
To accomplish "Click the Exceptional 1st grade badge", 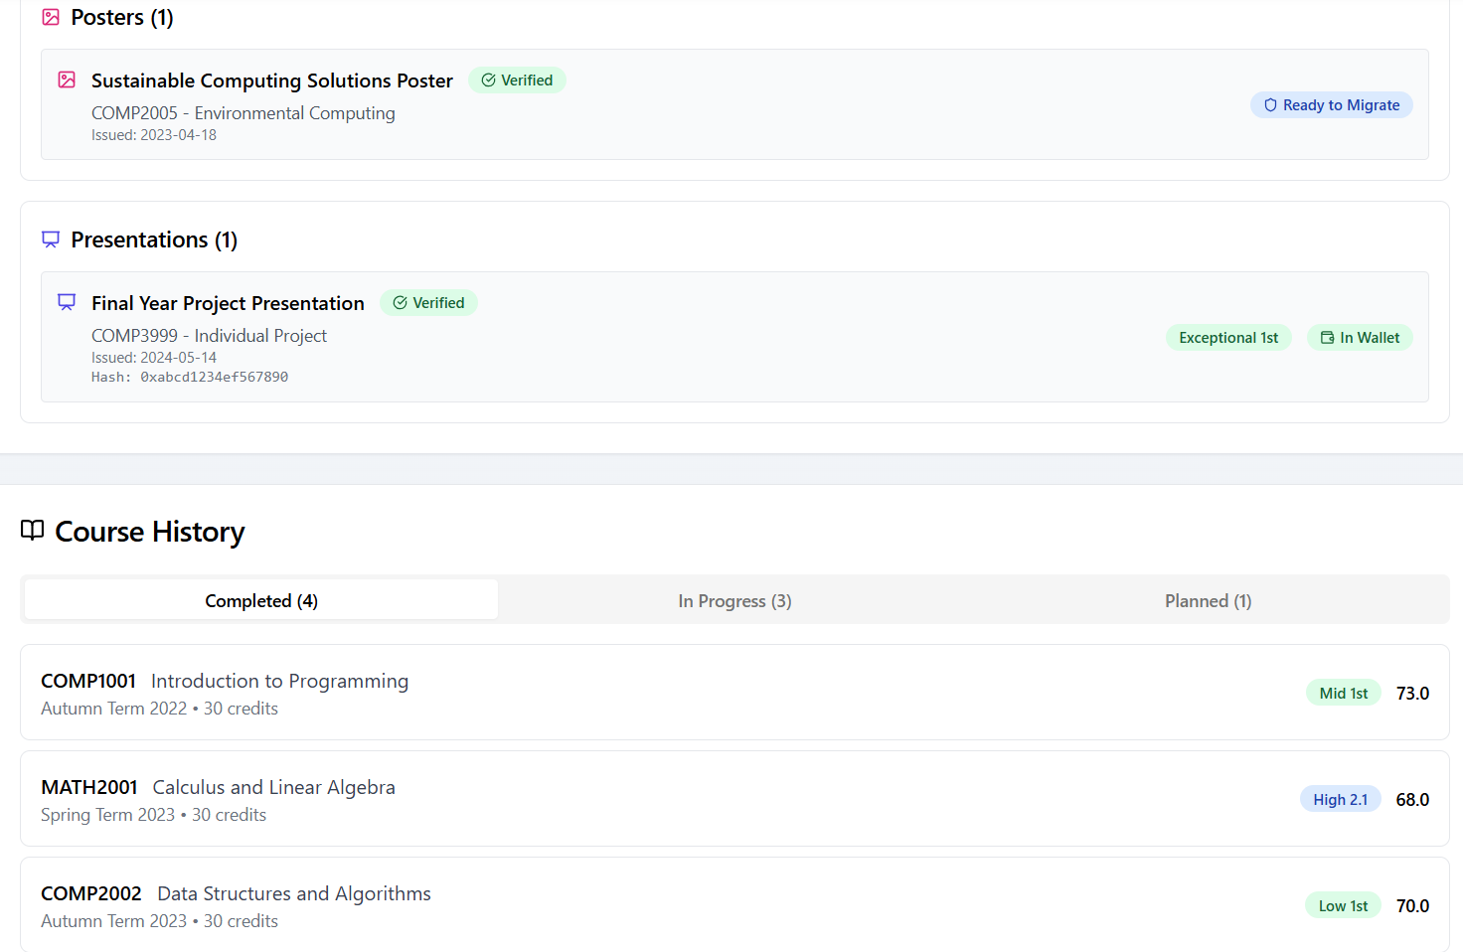I will pyautogui.click(x=1228, y=338).
